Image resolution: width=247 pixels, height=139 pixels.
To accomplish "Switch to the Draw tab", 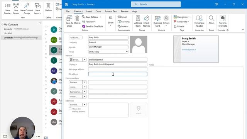I will point(98,11).
